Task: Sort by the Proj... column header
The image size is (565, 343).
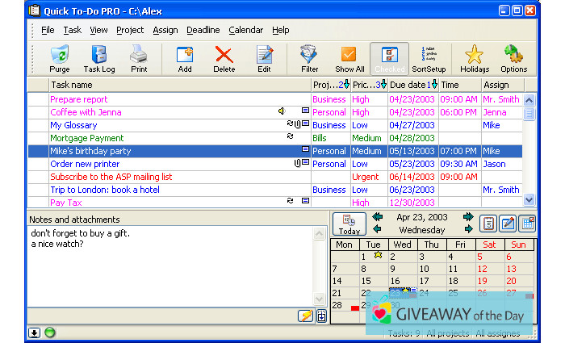Action: pos(324,85)
